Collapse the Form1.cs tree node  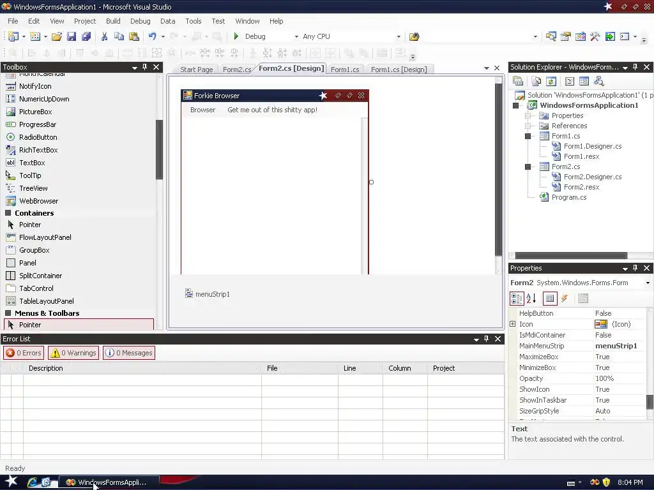click(x=528, y=137)
